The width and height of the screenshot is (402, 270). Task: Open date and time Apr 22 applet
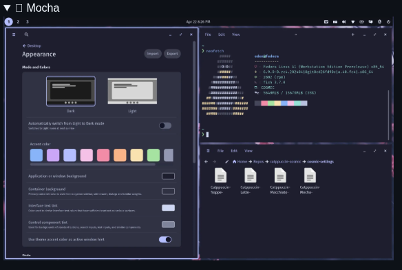point(198,22)
